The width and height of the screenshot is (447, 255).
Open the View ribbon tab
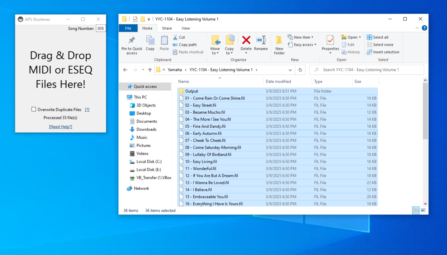186,28
